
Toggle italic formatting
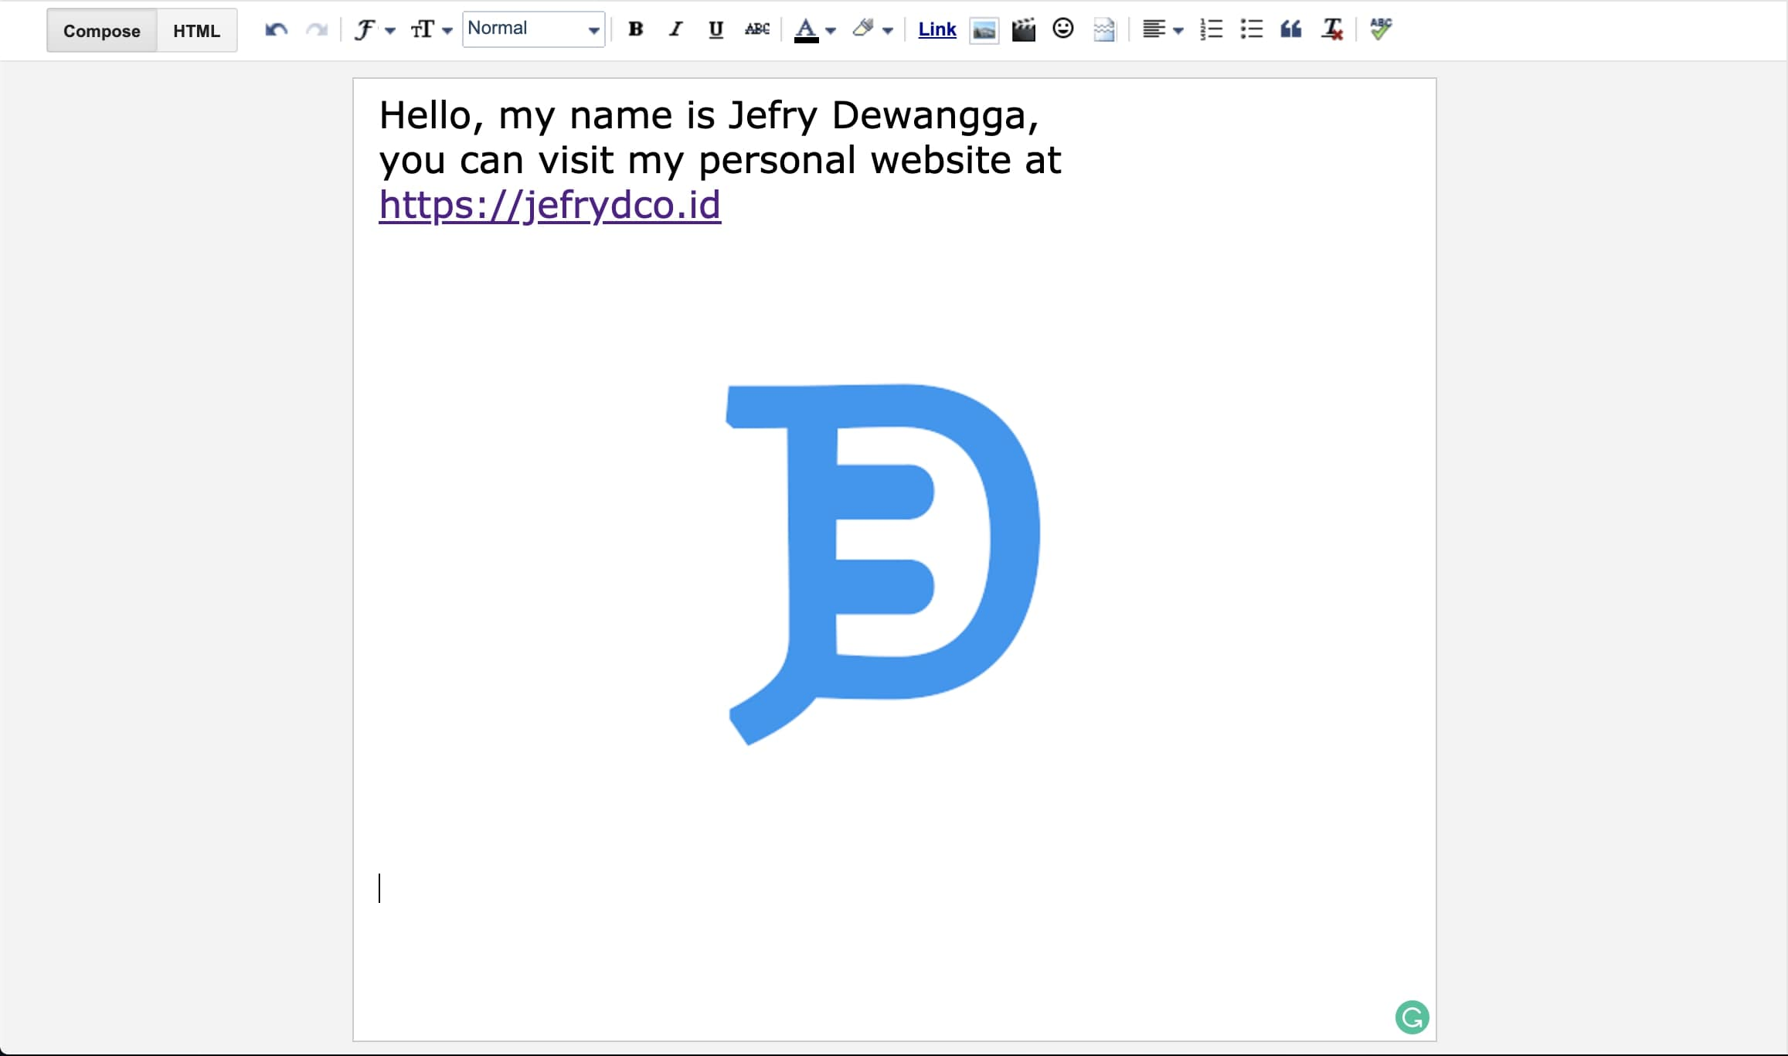(x=675, y=29)
